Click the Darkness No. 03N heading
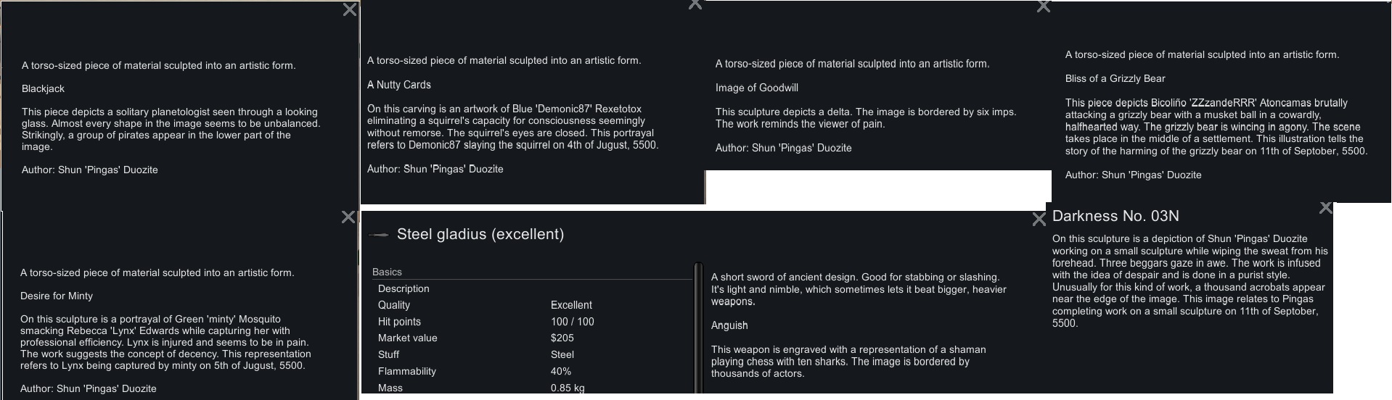 (1115, 216)
